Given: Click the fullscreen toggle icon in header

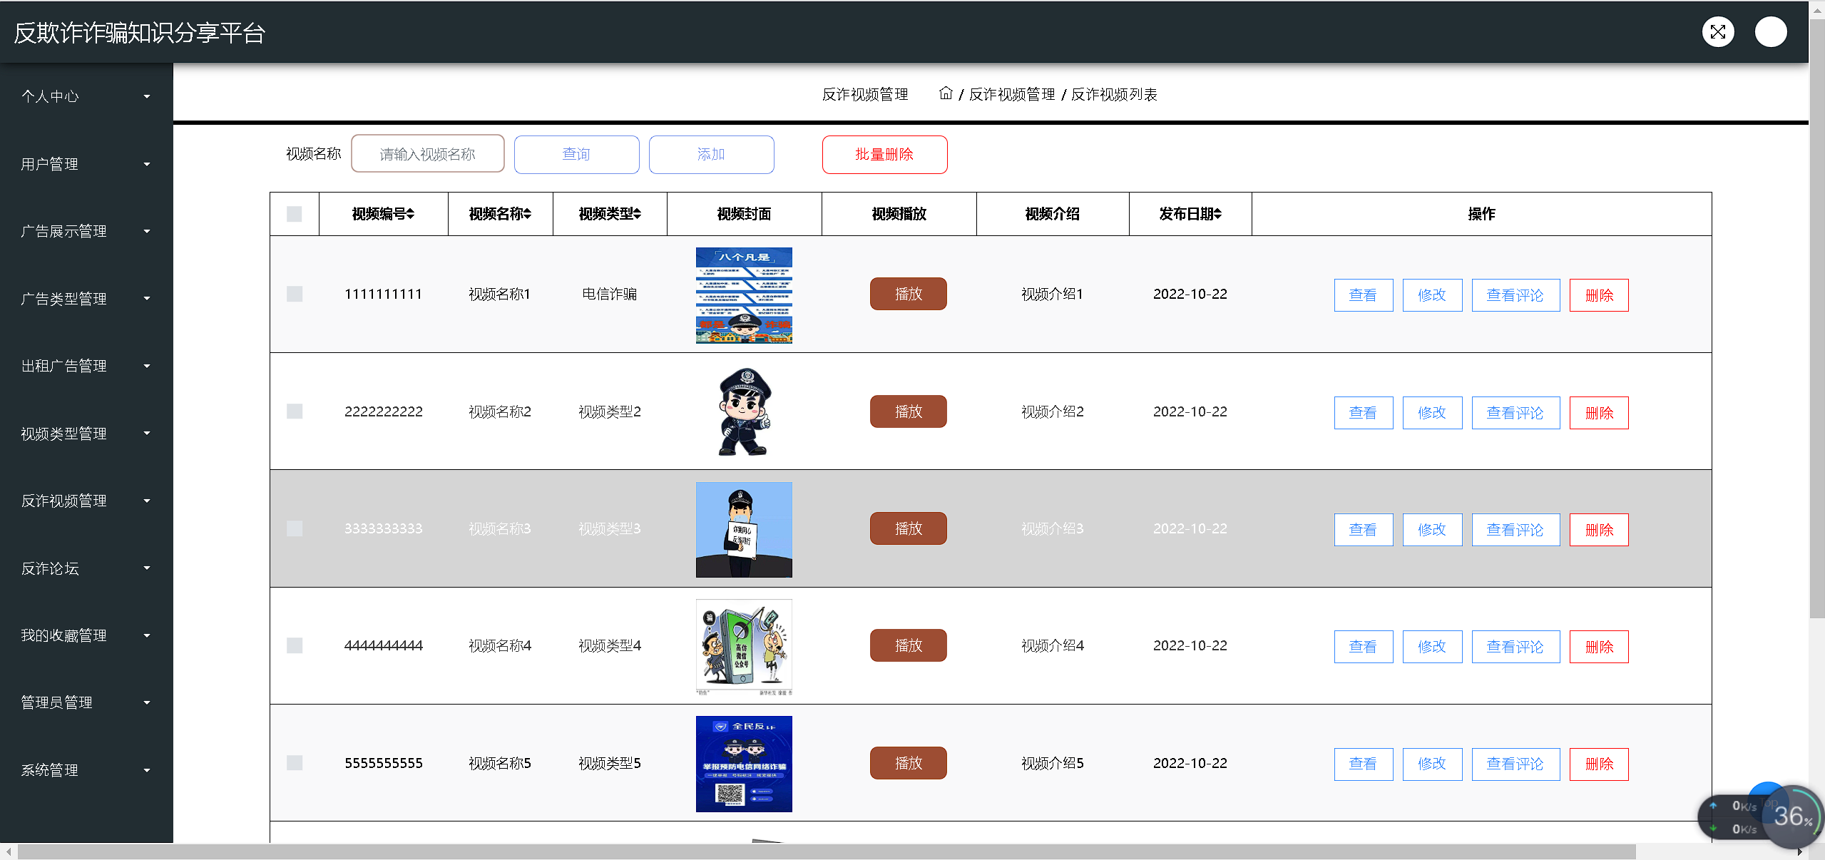Looking at the screenshot, I should pos(1717,32).
